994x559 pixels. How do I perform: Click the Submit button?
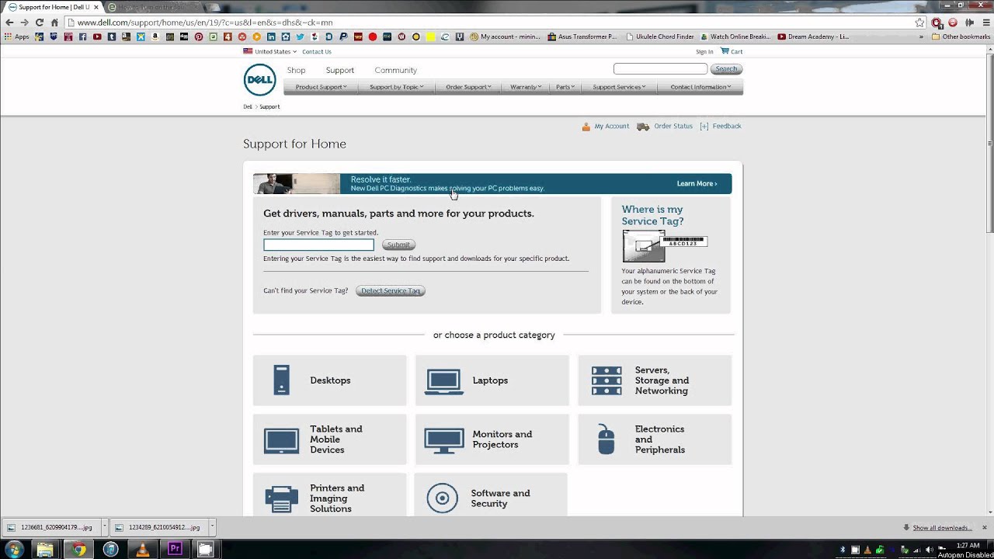click(398, 245)
